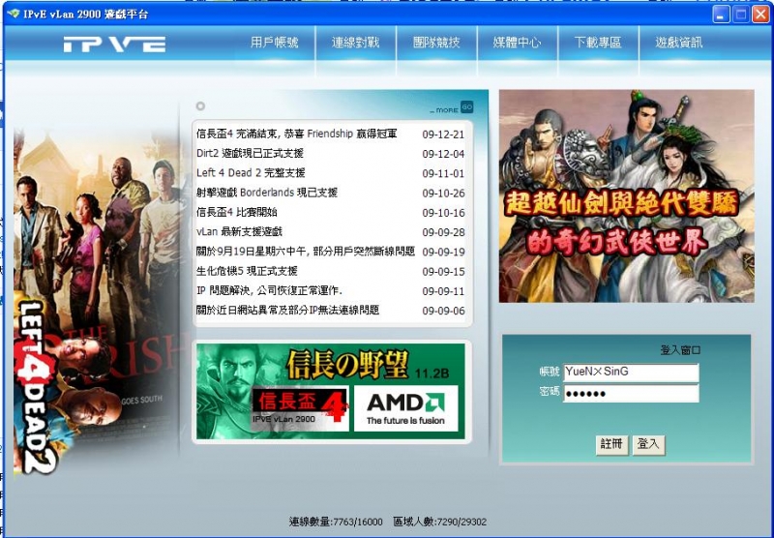
Task: Open news 信長盃4 比賽開始
Action: pyautogui.click(x=236, y=212)
